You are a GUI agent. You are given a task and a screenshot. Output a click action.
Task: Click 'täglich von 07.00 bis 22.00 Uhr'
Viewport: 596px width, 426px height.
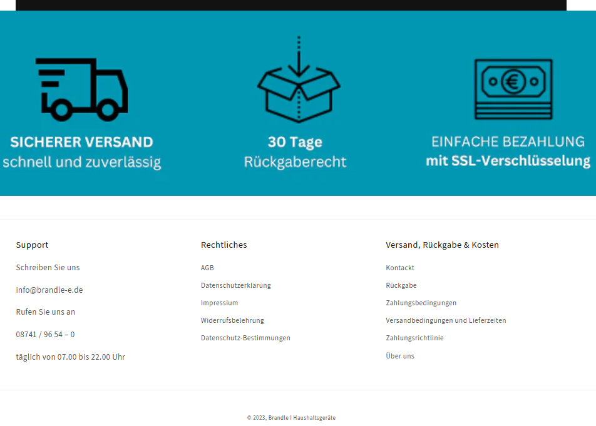pos(70,357)
